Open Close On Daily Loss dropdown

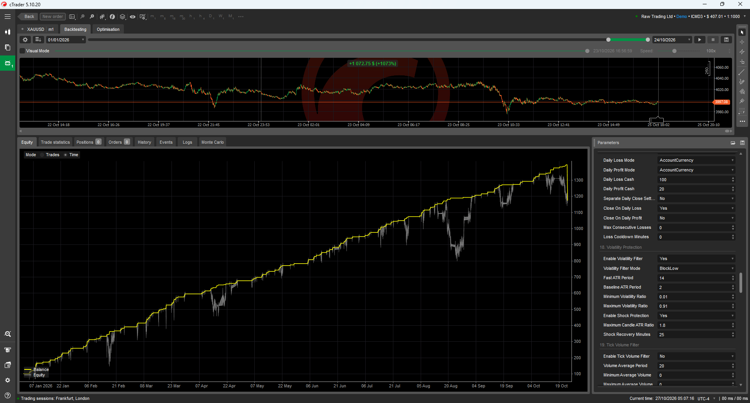click(x=696, y=209)
